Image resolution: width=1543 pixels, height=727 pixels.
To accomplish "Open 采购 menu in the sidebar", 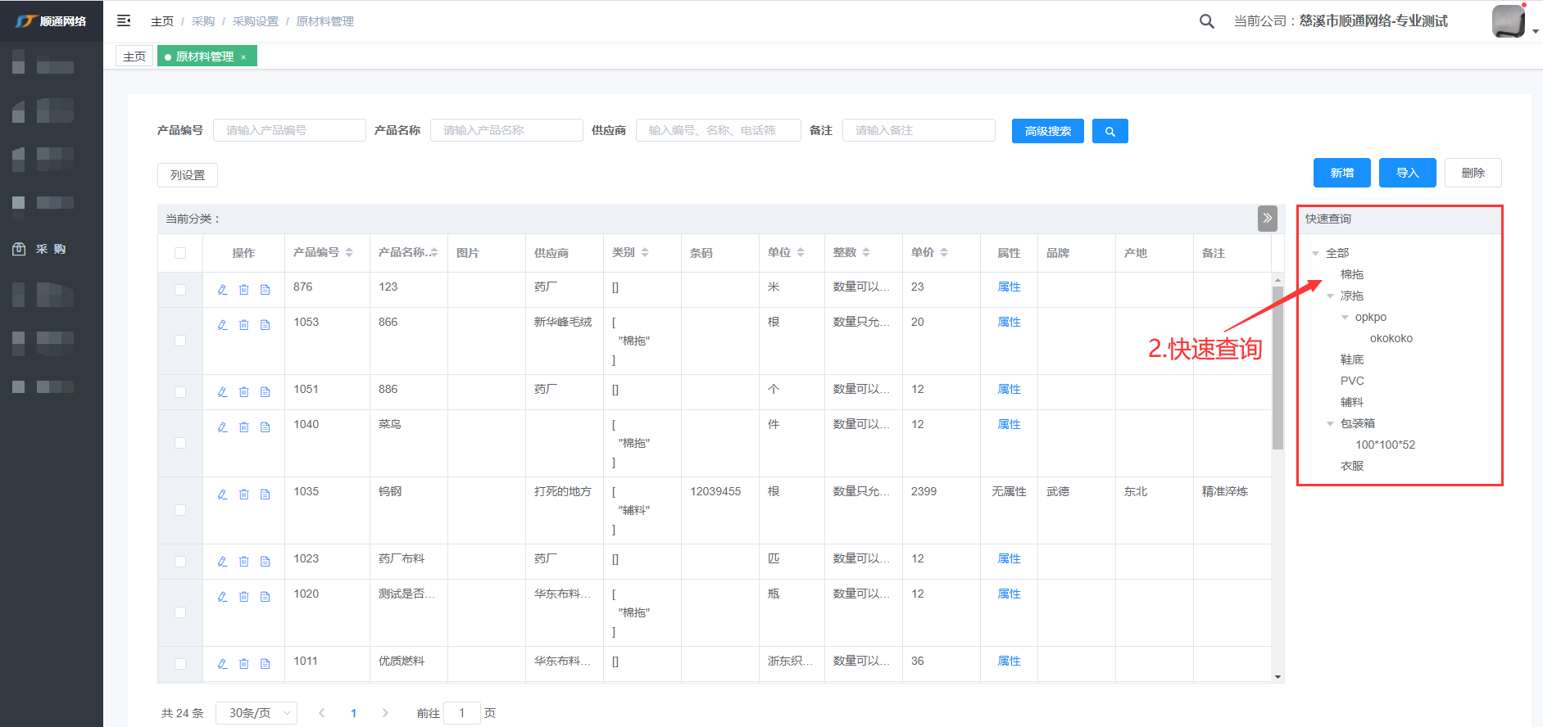I will pos(51,249).
